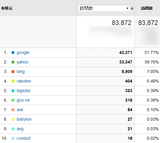The width and height of the screenshot is (160, 143).
Task: Click the google visits value 43,371
Action: (x=126, y=52)
